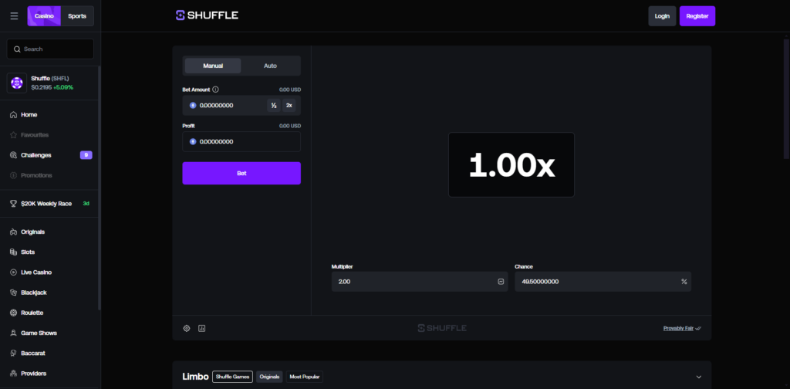Screen dimensions: 790x389
Task: Click the sidebar scrollbar
Action: click(100, 188)
